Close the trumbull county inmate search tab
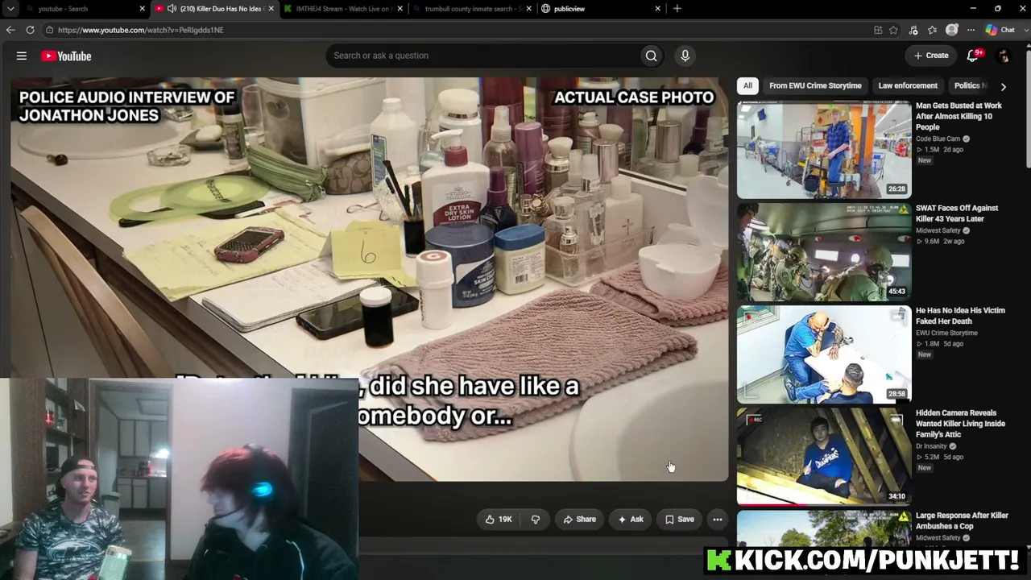Viewport: 1031px width, 580px height. click(x=528, y=9)
